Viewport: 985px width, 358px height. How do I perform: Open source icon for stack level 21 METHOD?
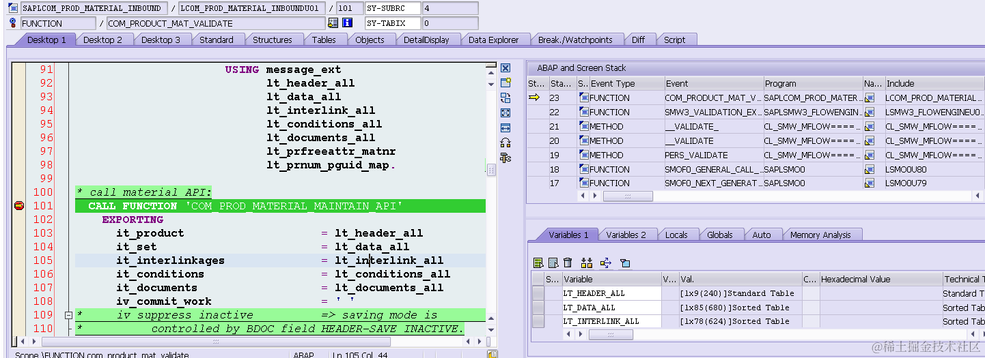583,126
